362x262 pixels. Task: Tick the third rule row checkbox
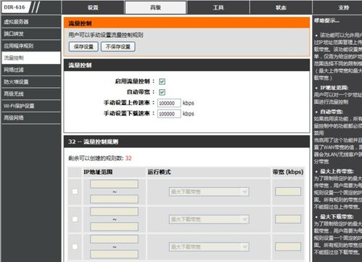click(75, 247)
